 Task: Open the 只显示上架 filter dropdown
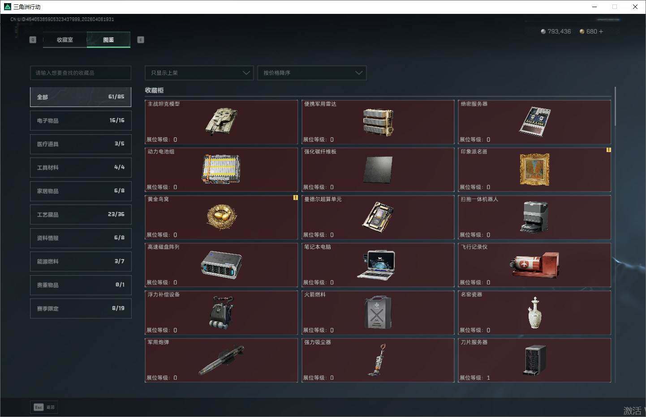199,73
